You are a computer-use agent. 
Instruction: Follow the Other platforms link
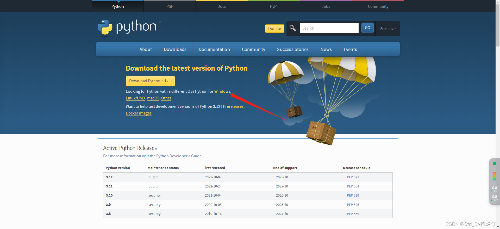tap(166, 98)
